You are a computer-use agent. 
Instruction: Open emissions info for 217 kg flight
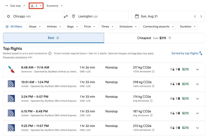tap(153, 71)
